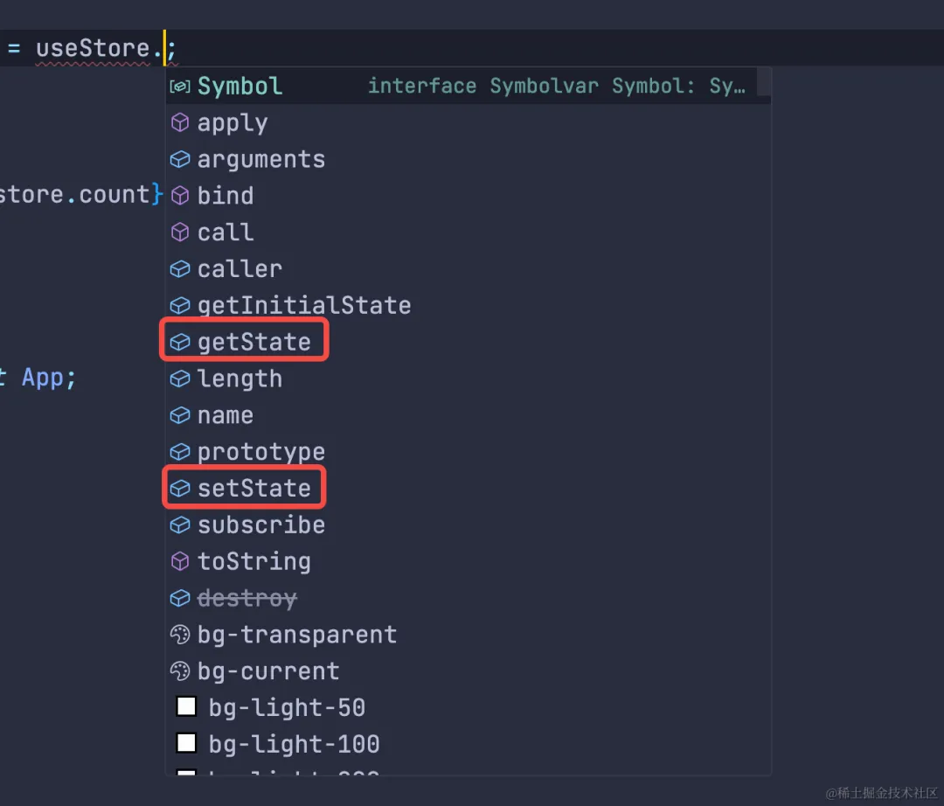This screenshot has height=806, width=944.
Task: Select the deprecated destroy suggestion
Action: pos(246,599)
